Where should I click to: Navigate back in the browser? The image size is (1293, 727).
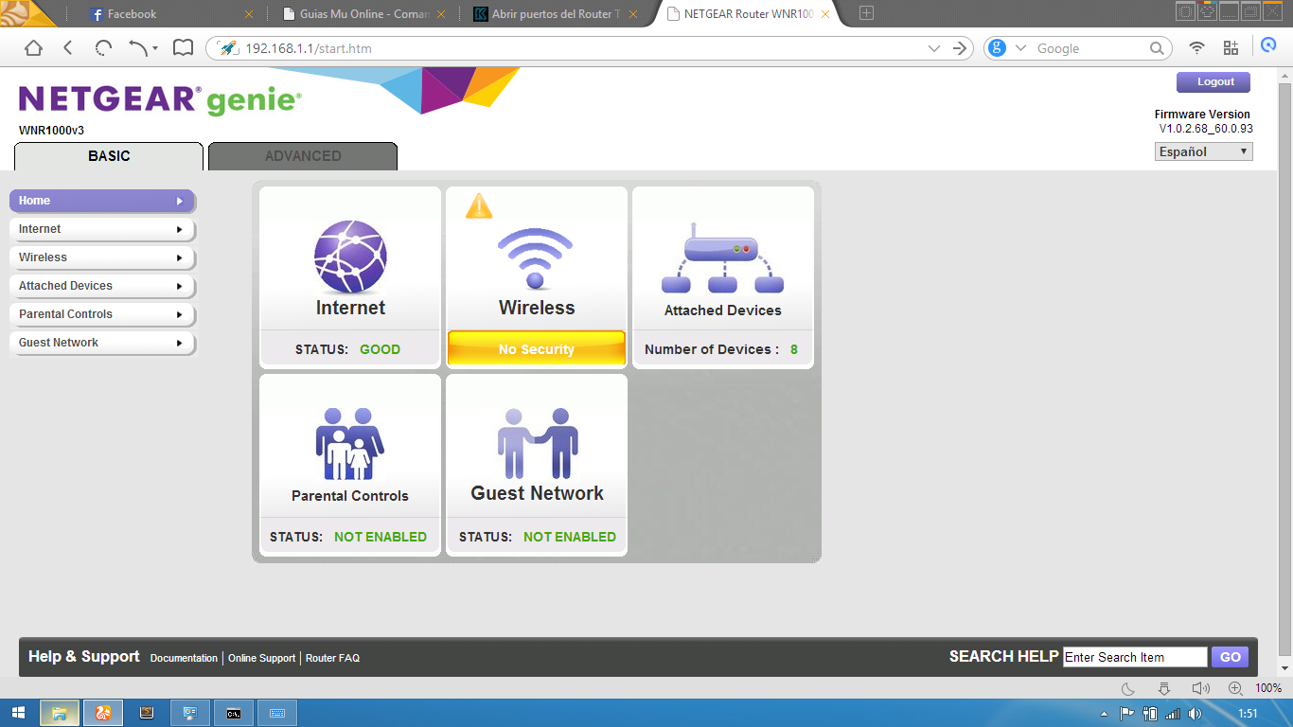[68, 48]
